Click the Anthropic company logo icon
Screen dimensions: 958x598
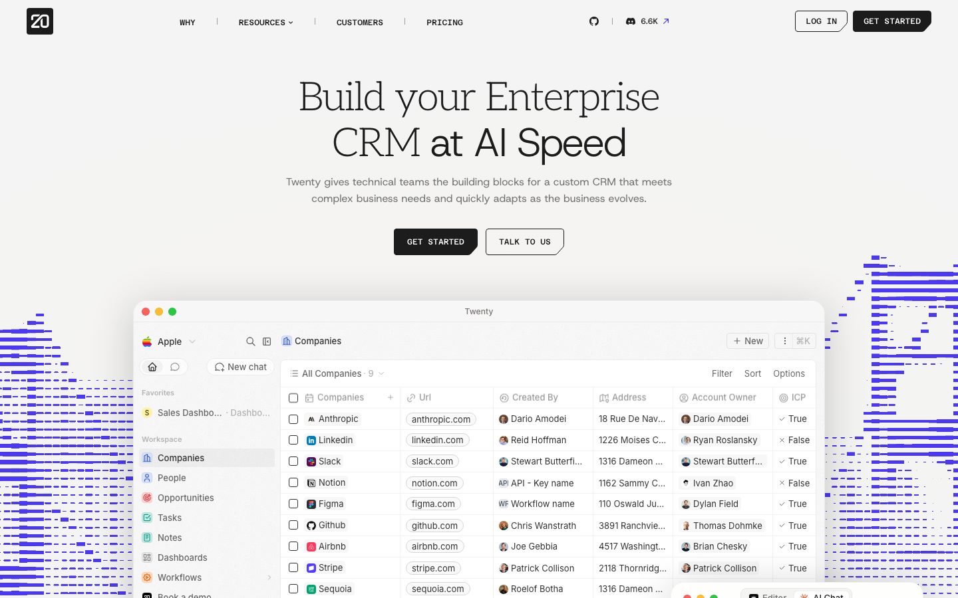pyautogui.click(x=311, y=419)
